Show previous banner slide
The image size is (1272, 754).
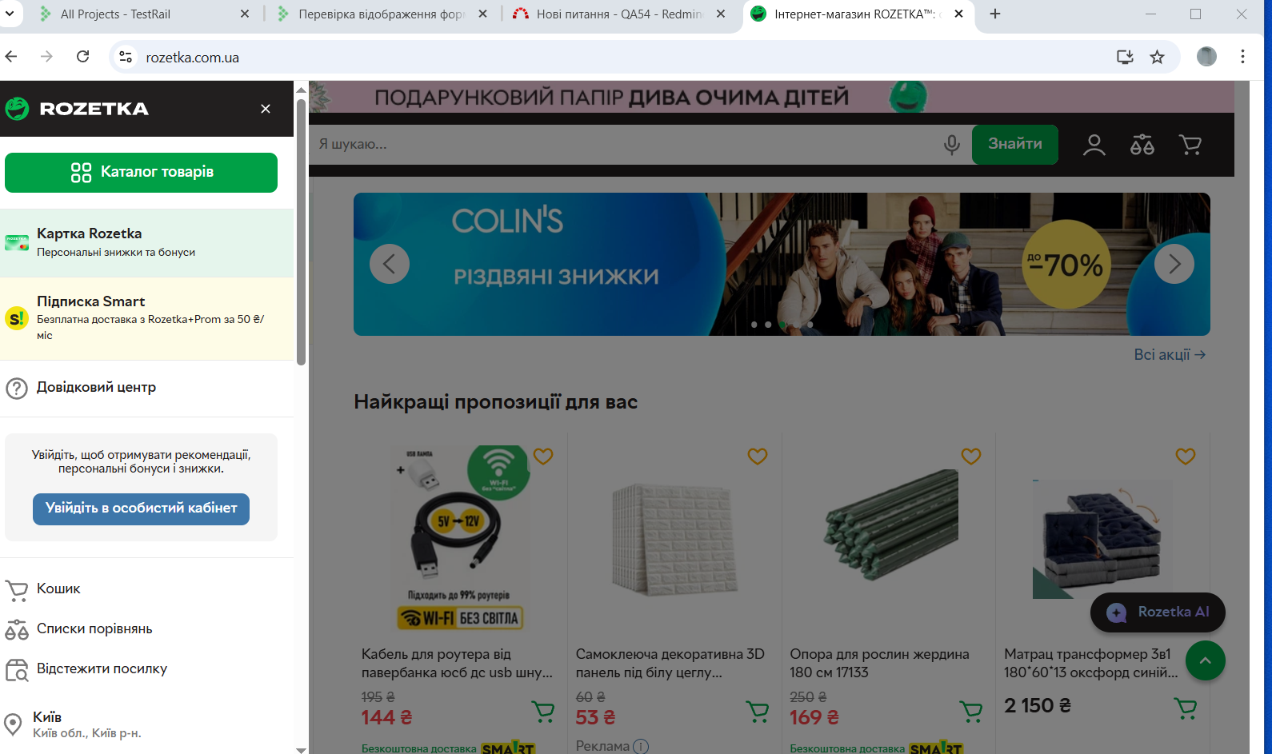(x=390, y=264)
